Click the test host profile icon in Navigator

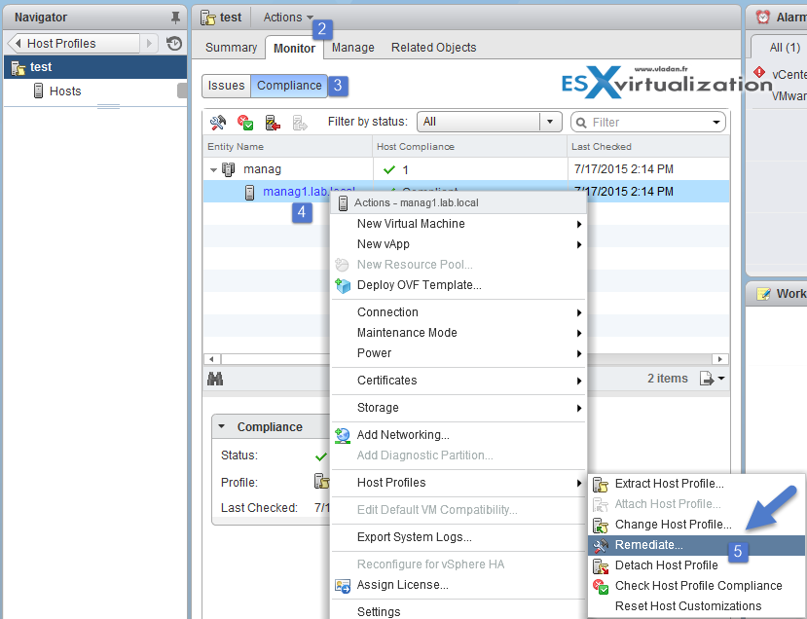click(18, 66)
